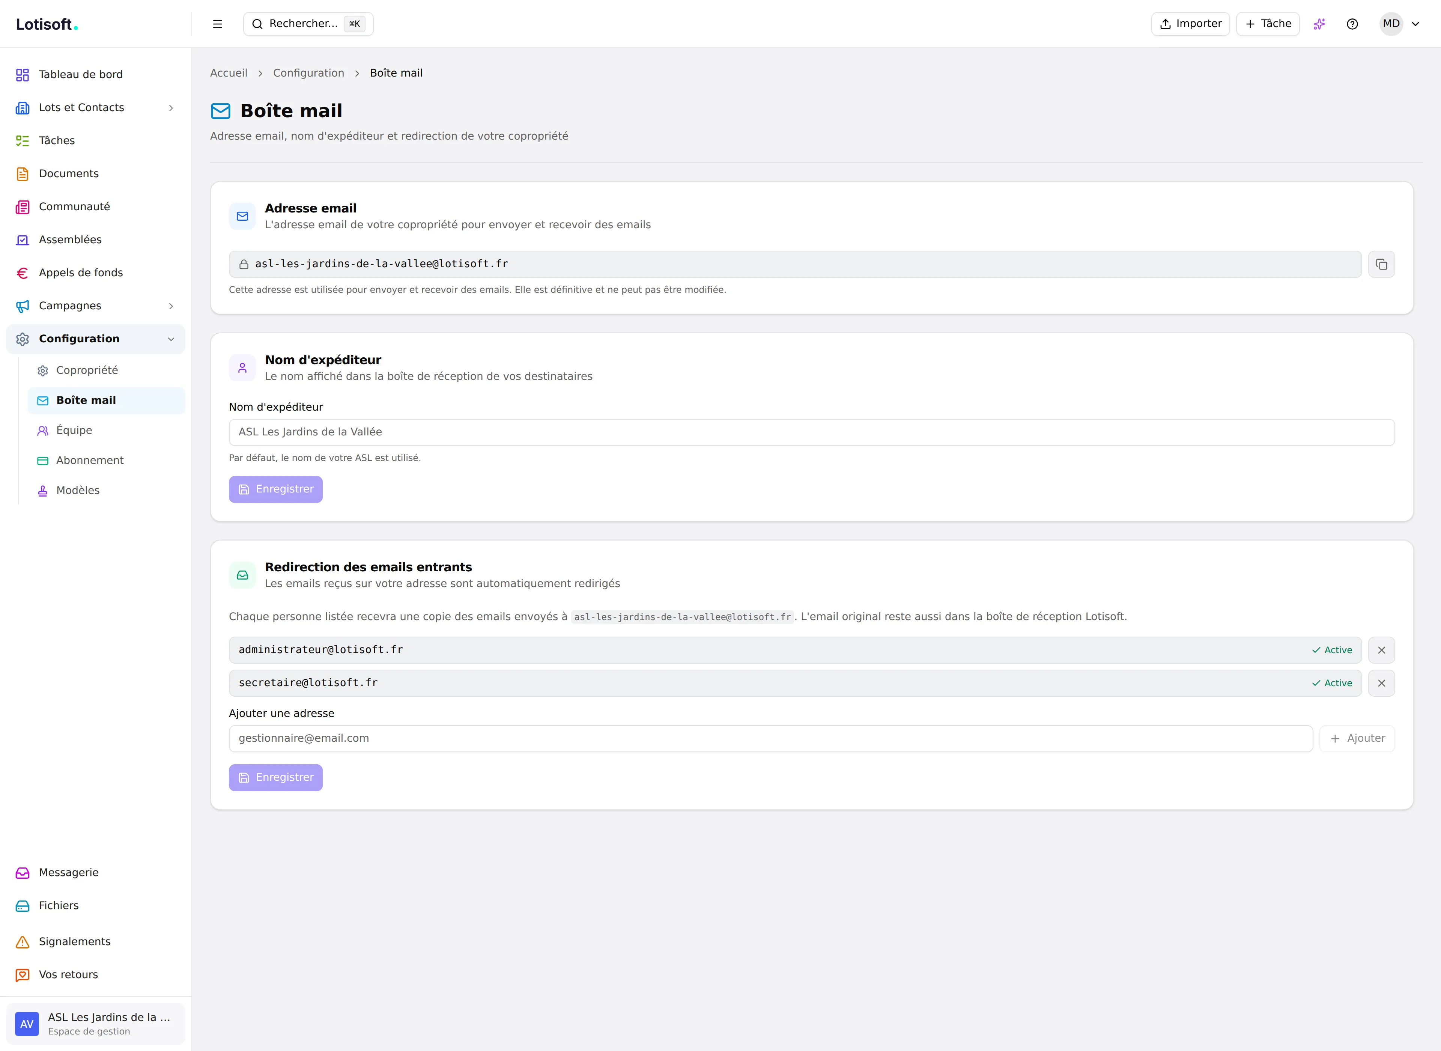Image resolution: width=1441 pixels, height=1051 pixels.
Task: Open Appels de fonds page
Action: [95, 273]
